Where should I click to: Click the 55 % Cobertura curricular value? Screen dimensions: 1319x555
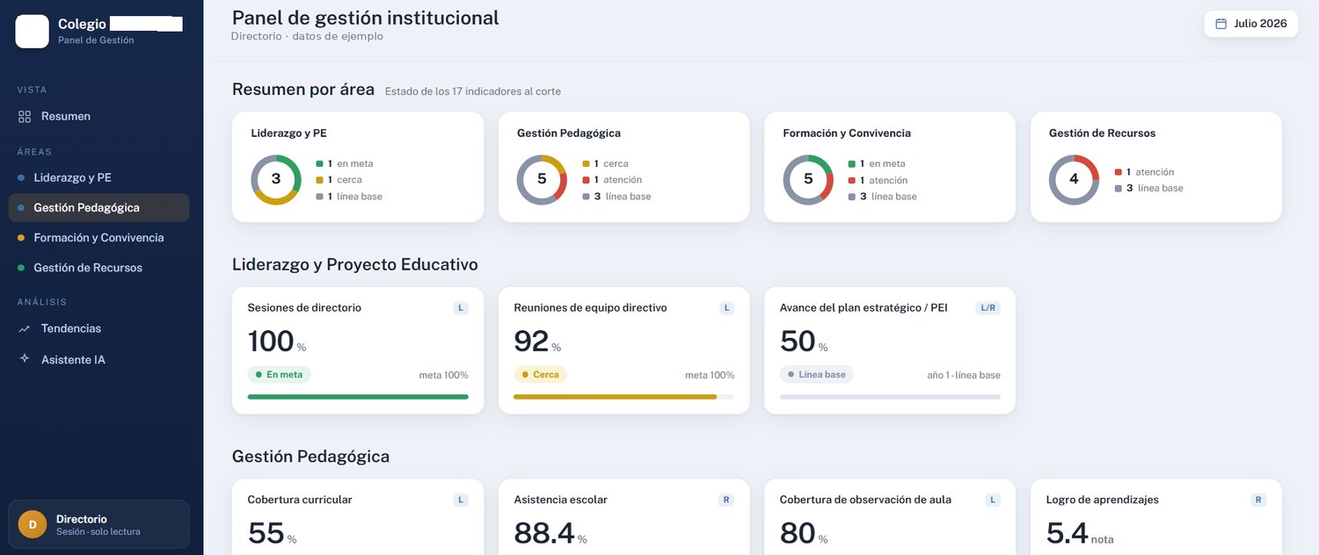[273, 533]
